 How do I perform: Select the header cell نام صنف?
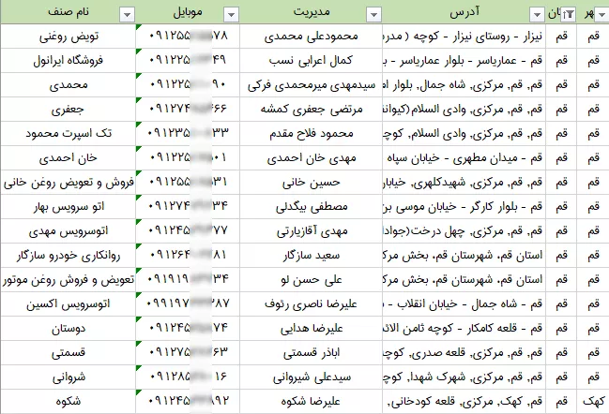click(x=68, y=12)
